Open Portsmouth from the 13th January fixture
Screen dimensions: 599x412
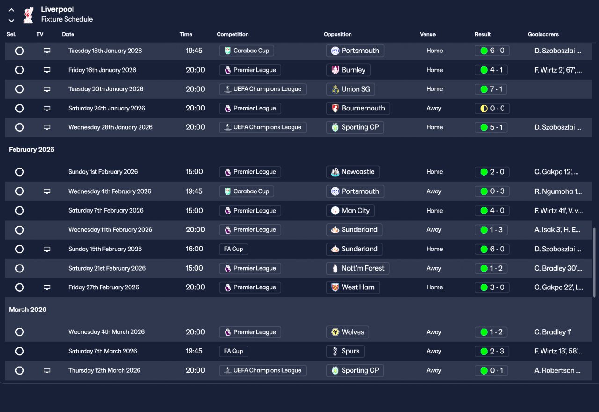point(355,51)
